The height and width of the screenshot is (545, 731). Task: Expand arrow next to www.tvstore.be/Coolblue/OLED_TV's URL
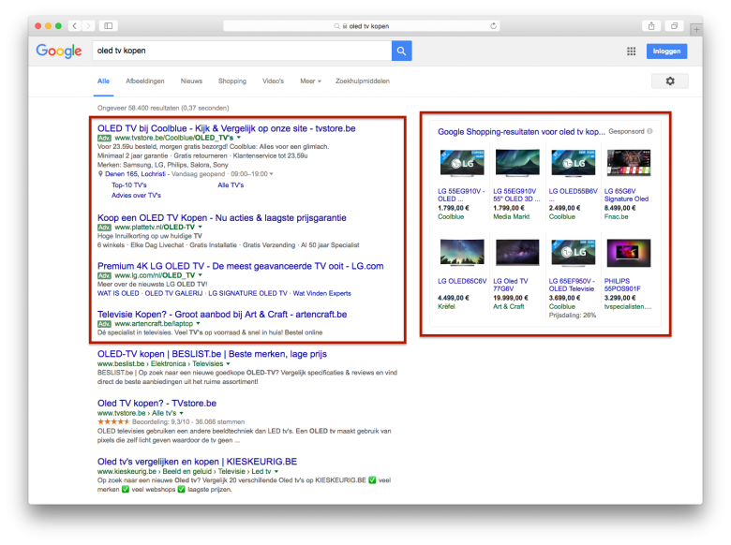239,138
